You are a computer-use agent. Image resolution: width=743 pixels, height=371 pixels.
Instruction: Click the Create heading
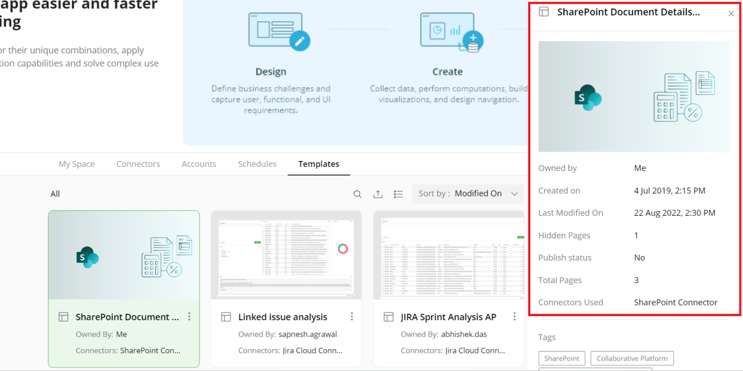coord(448,72)
